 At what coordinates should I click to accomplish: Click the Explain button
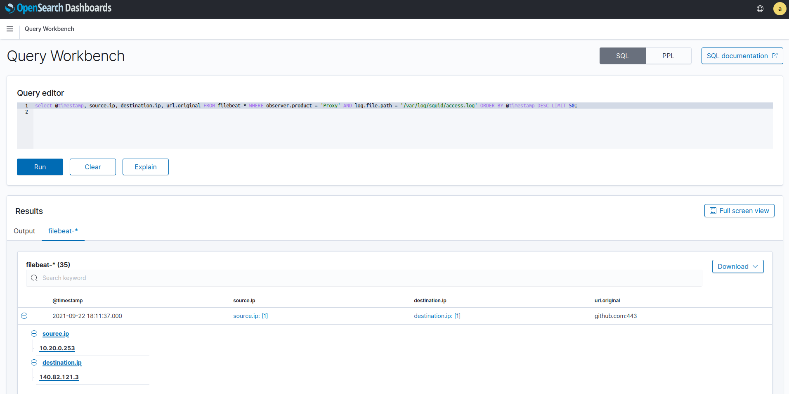(145, 167)
